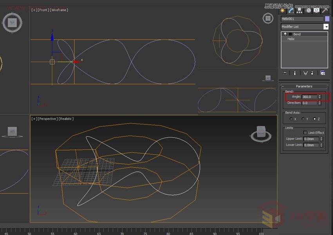Open the Realistic shading viewport menu
The width and height of the screenshot is (333, 235).
[66, 119]
